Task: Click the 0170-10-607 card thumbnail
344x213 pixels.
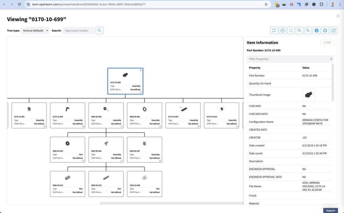Action: (183, 109)
